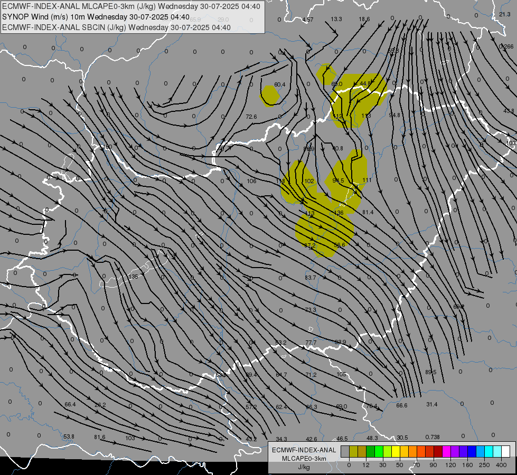
Task: Click the olive legend swatch above 0
Action: (x=353, y=452)
